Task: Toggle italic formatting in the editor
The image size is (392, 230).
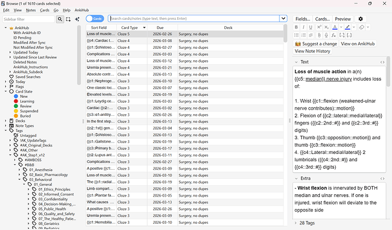Action: pyautogui.click(x=303, y=27)
